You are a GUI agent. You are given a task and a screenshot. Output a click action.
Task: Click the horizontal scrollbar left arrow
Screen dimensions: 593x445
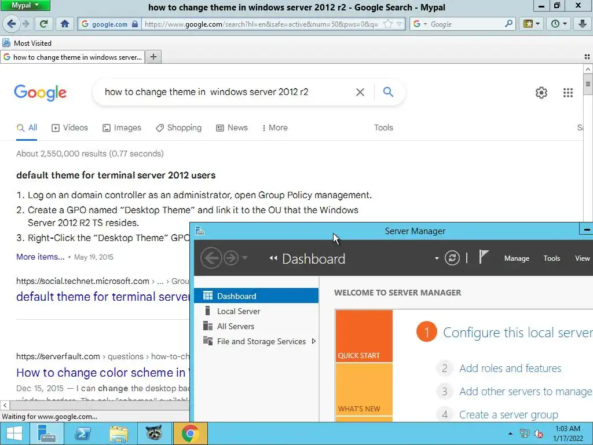tap(5, 405)
